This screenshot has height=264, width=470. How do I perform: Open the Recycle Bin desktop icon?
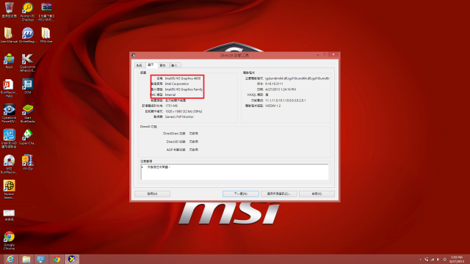pos(9,10)
